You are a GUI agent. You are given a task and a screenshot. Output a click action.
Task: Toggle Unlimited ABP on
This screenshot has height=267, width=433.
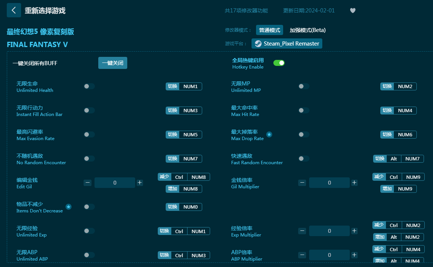coord(89,255)
